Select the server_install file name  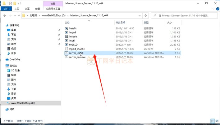tap(76, 53)
